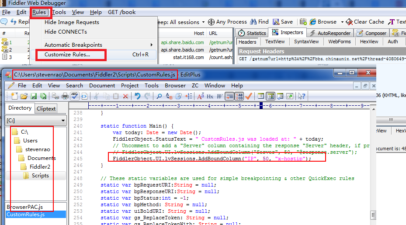The width and height of the screenshot is (406, 225).
Task: Click the View in Browser icon
Action: point(84,96)
